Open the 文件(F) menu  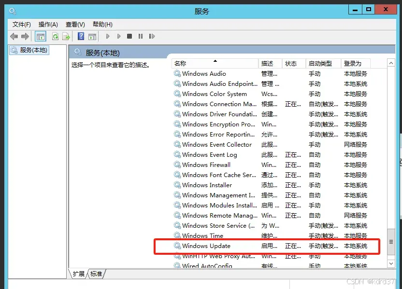22,24
